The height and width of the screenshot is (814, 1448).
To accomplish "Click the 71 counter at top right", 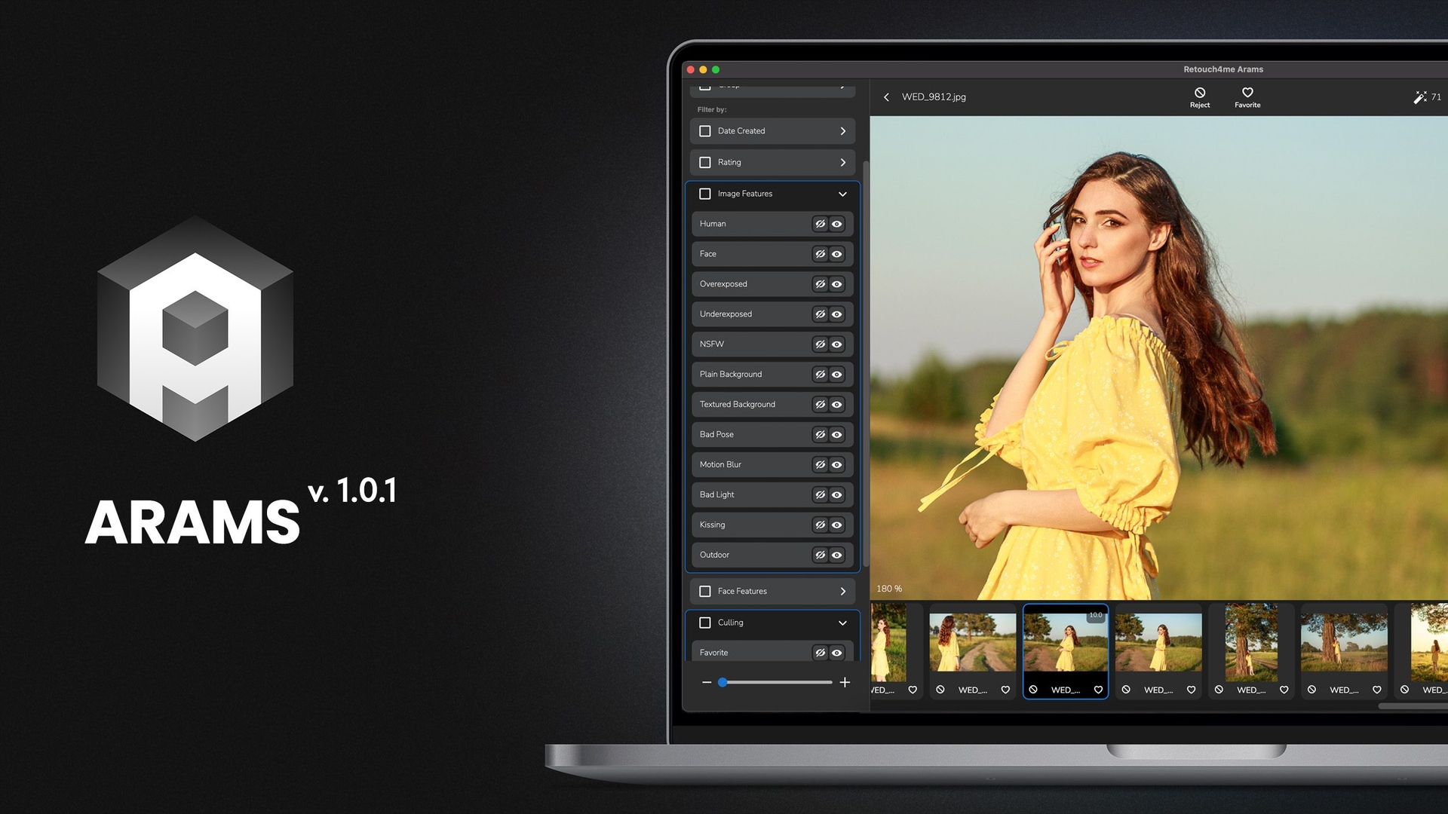I will (x=1436, y=97).
